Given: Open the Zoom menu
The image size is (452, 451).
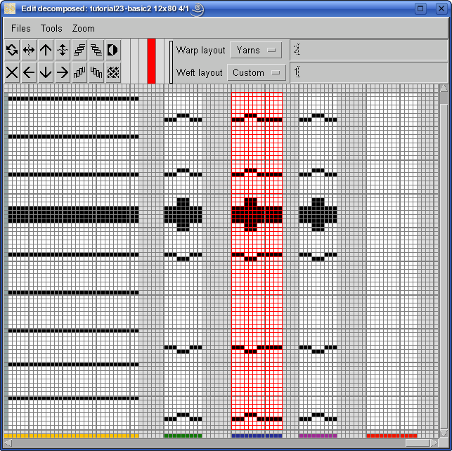Looking at the screenshot, I should pos(83,28).
